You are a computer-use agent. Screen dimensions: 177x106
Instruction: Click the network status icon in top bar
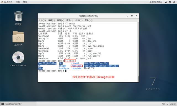166,2
